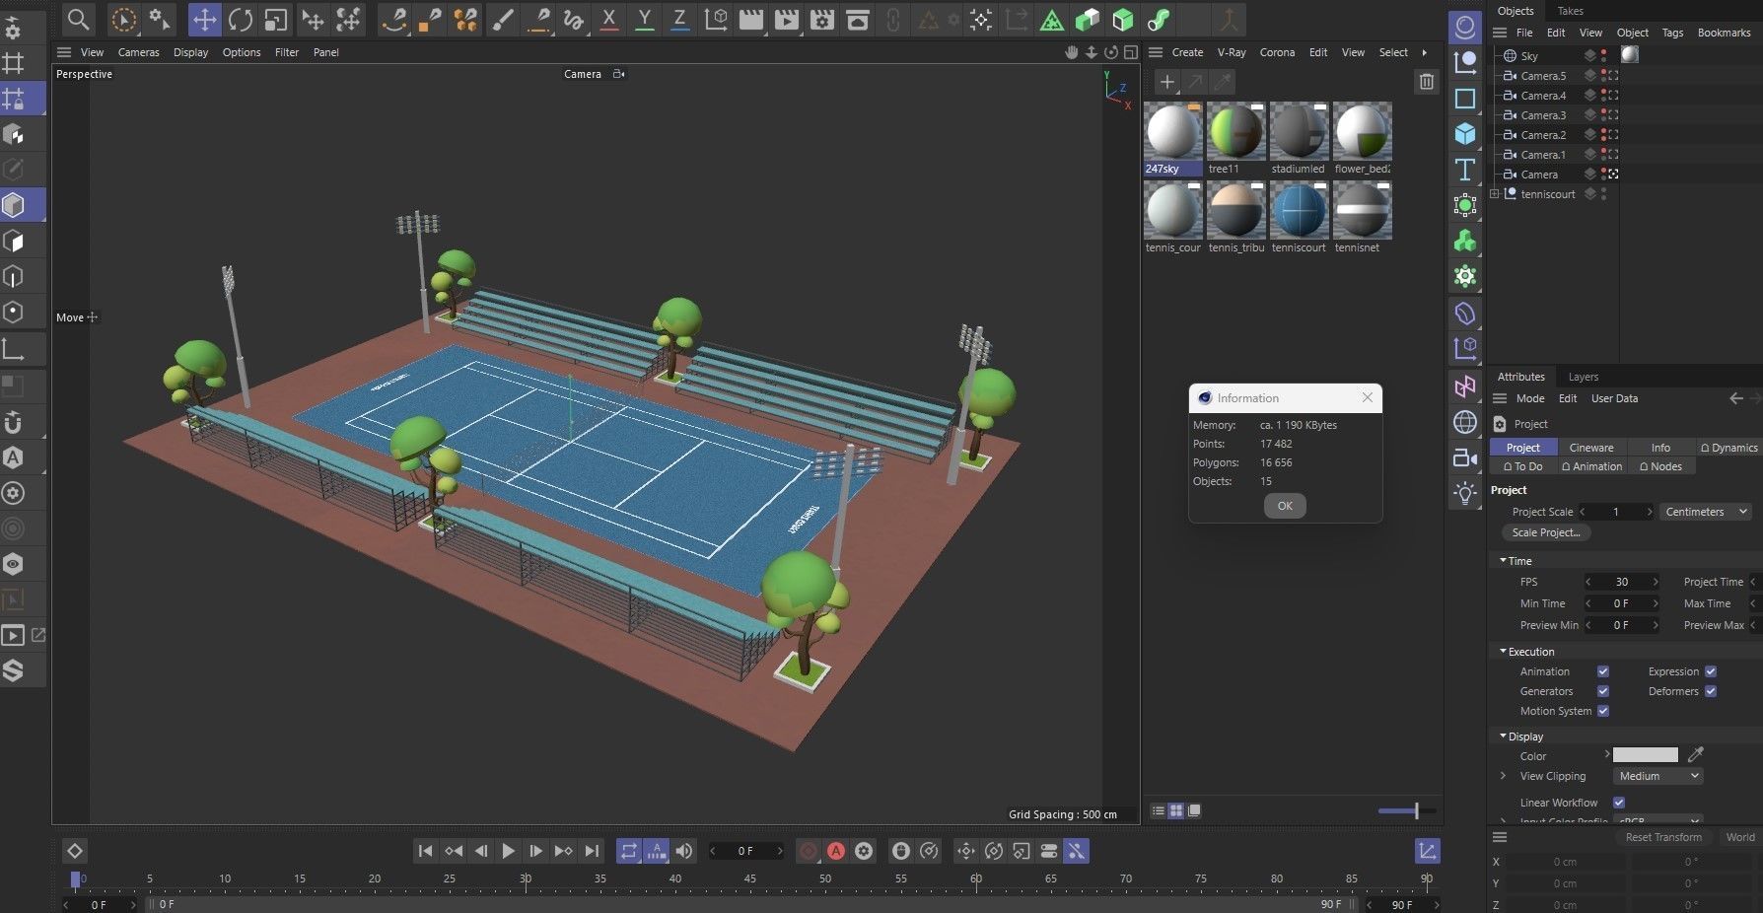Image resolution: width=1763 pixels, height=913 pixels.
Task: Render the active view with clapperboard icon
Action: pyautogui.click(x=751, y=19)
